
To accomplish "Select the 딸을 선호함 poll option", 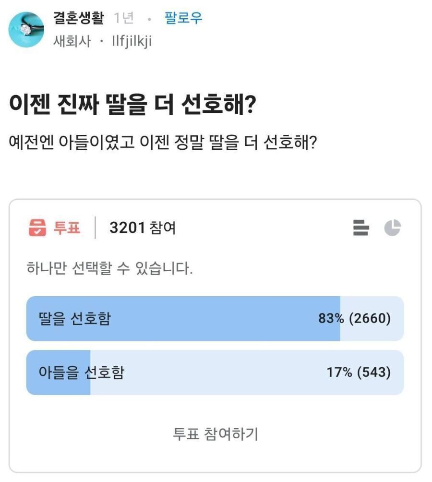I will pos(74,318).
